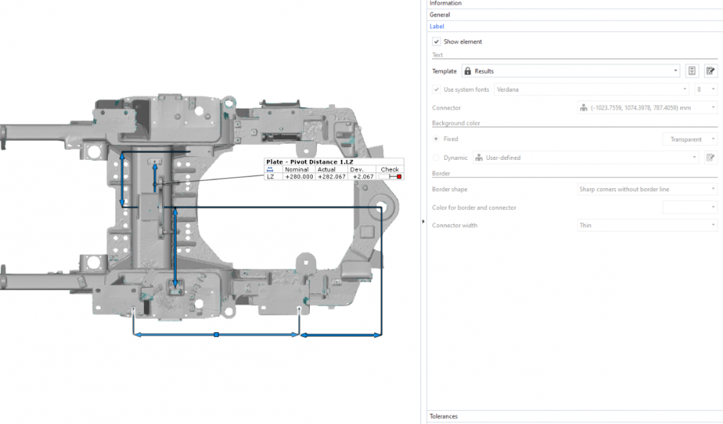This screenshot has height=424, width=723.
Task: Select the Fixed background radio button
Action: (436, 139)
